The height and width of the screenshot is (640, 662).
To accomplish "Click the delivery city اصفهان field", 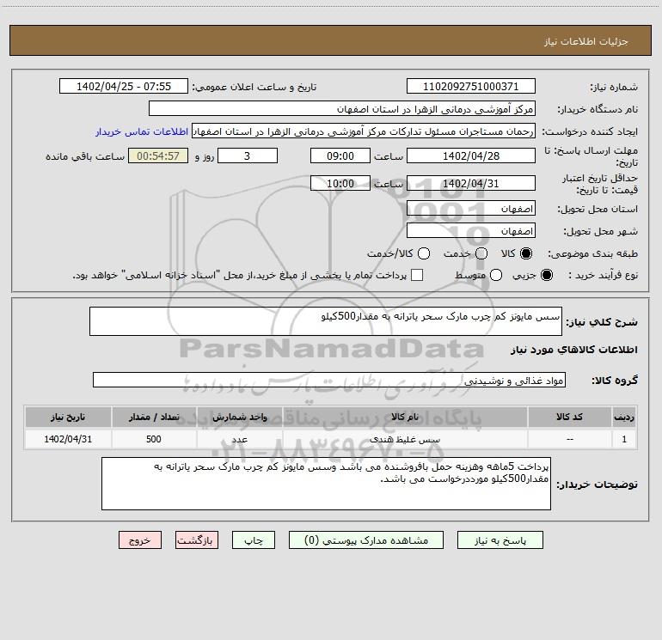I will (x=471, y=231).
